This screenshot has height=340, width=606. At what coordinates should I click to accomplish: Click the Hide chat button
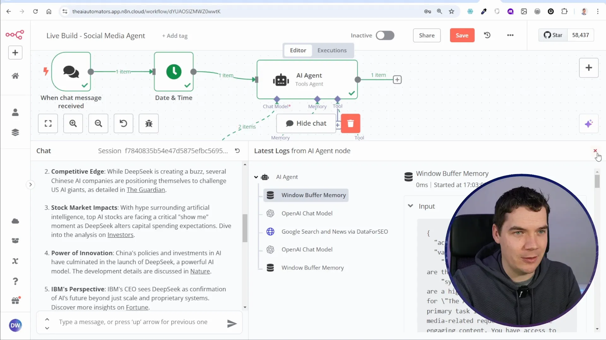coord(306,123)
